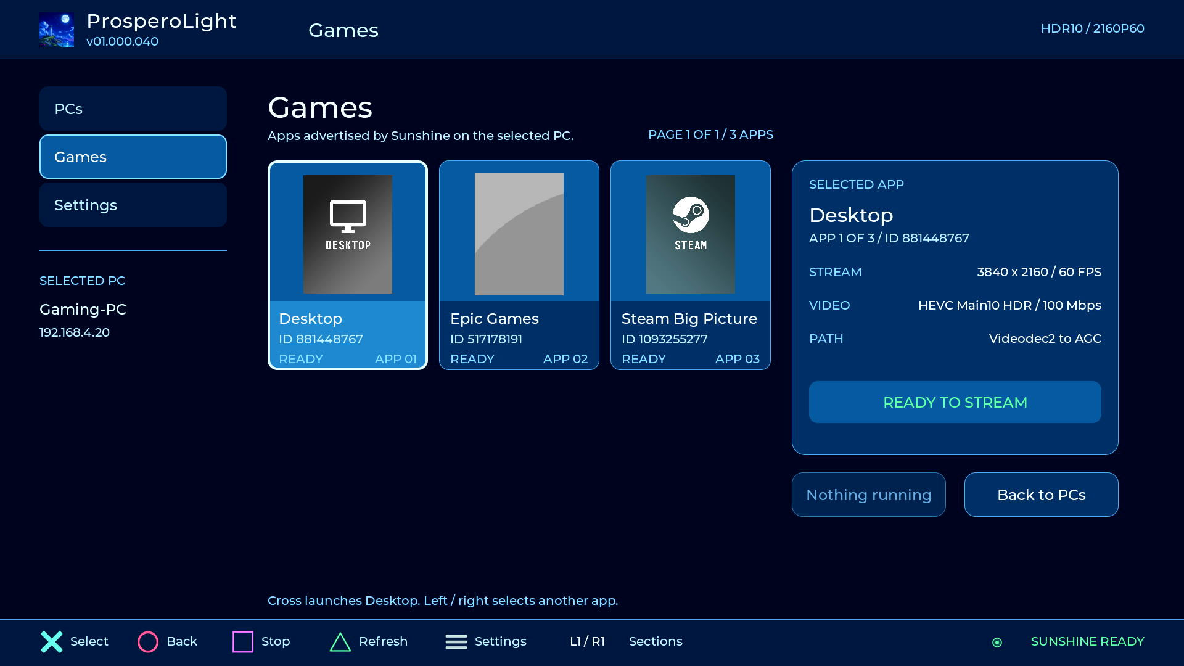The width and height of the screenshot is (1184, 666).
Task: Click the Square button icon for Stop
Action: point(243,642)
